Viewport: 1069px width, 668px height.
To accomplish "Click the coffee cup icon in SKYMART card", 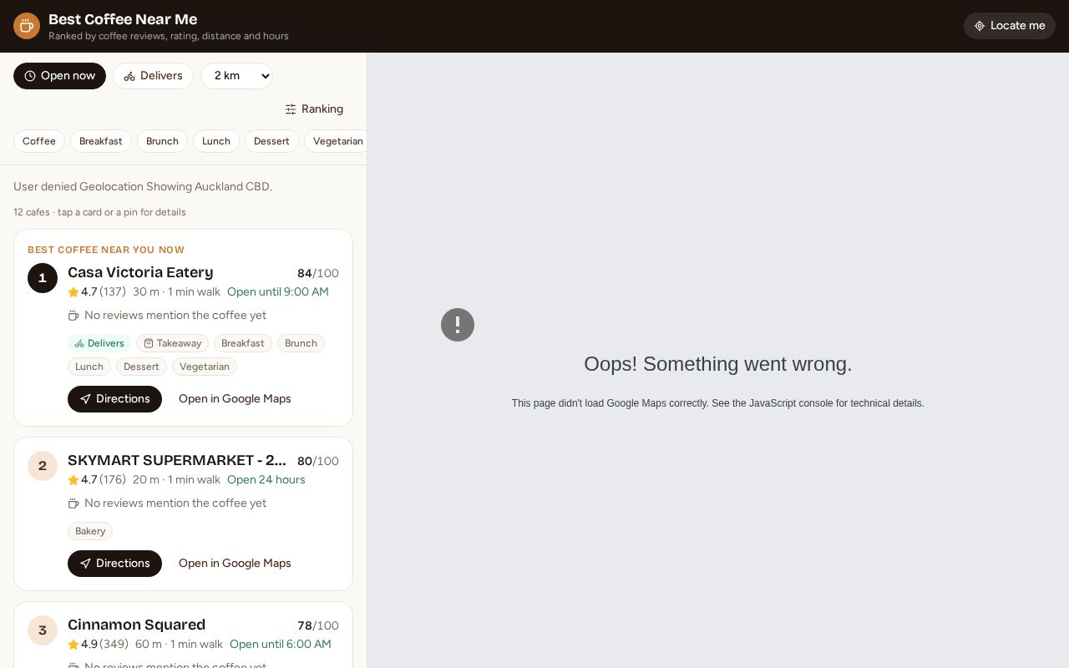I will coord(73,504).
